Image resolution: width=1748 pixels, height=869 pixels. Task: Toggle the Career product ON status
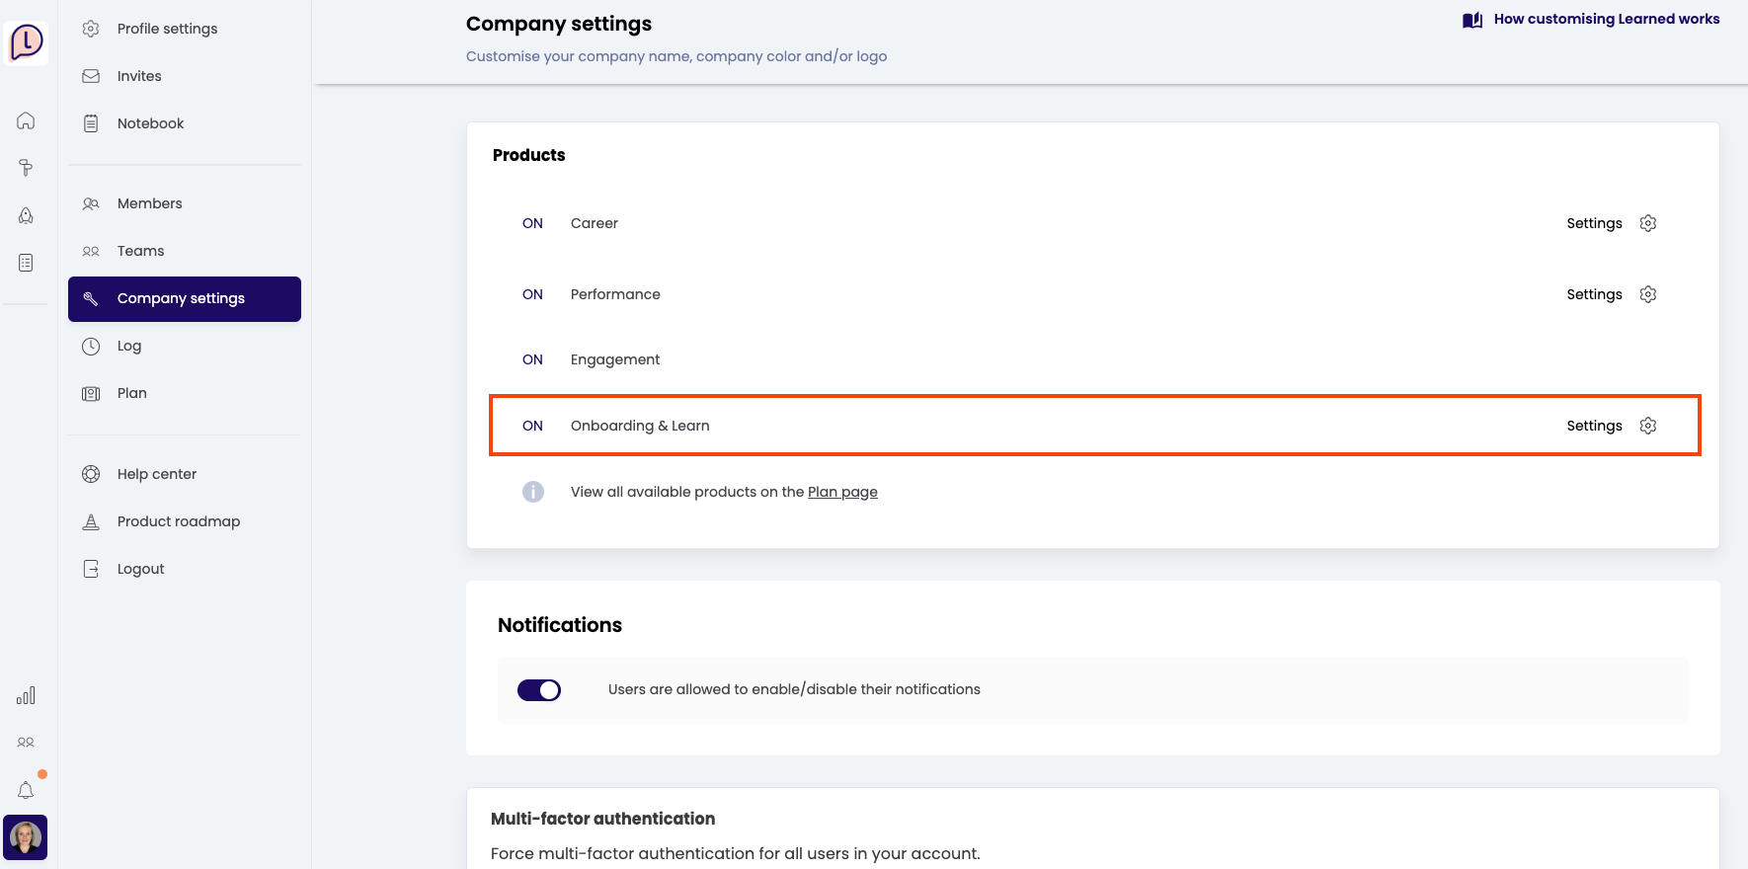coord(532,223)
